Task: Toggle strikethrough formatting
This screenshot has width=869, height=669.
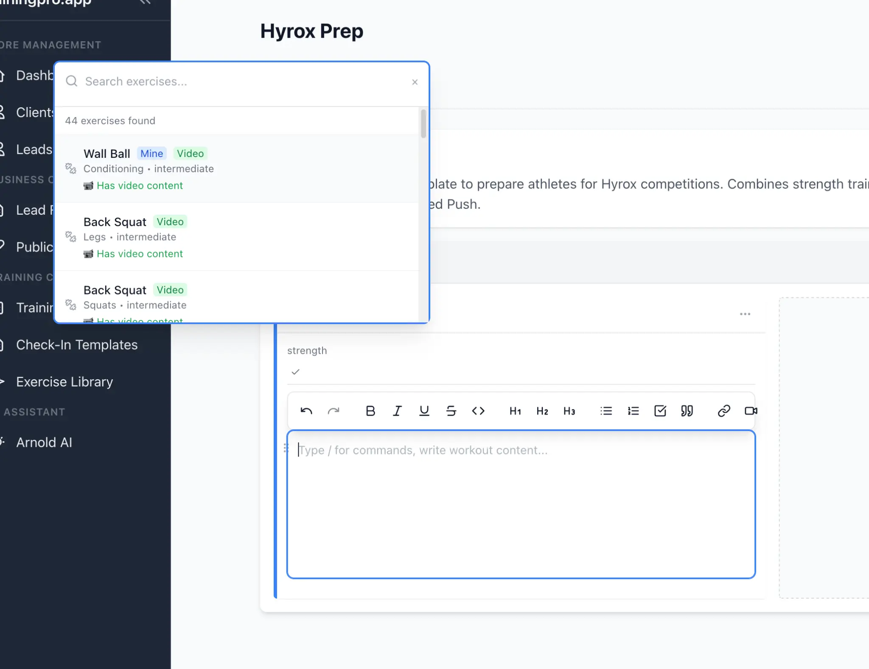Action: tap(451, 411)
